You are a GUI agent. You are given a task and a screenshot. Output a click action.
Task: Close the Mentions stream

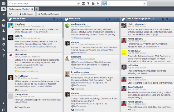click(x=118, y=19)
